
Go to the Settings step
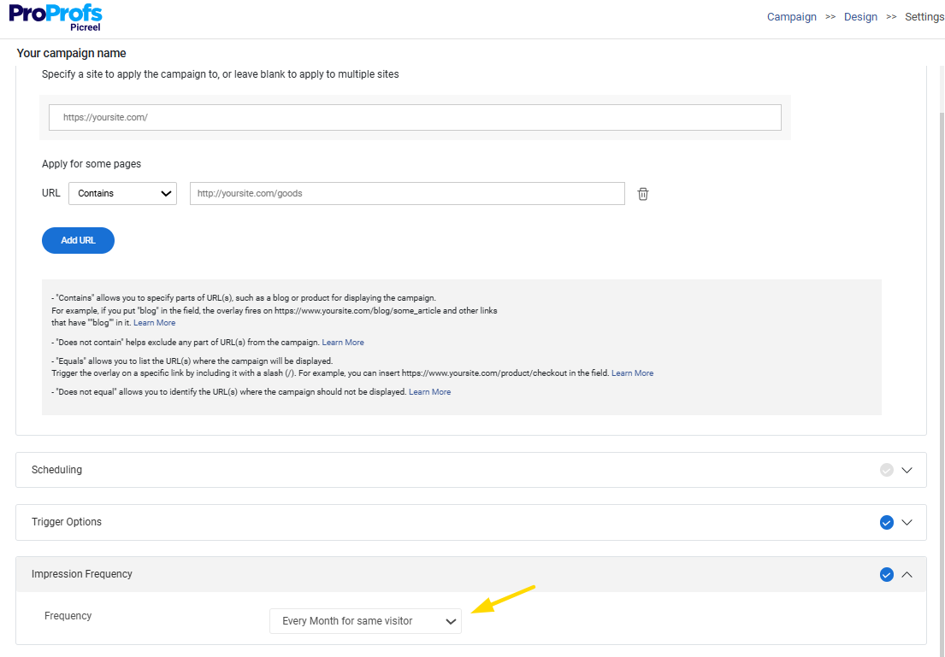(924, 17)
